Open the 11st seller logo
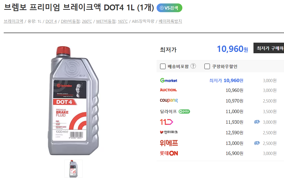The height and width of the screenshot is (178, 284). [166, 122]
